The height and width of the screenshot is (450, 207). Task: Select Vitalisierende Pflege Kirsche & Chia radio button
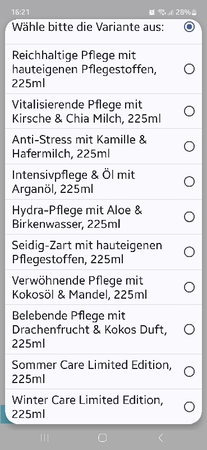[x=189, y=111]
